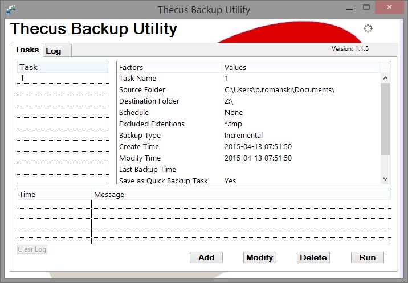This screenshot has width=408, height=283.
Task: Close the Thecus Backup Utility window
Action: pos(389,7)
